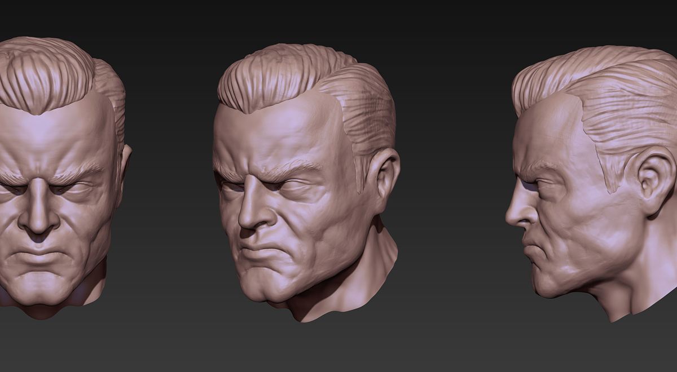The image size is (677, 372).
Task: Select the three-quarter view head sculpt
Action: pos(307,183)
